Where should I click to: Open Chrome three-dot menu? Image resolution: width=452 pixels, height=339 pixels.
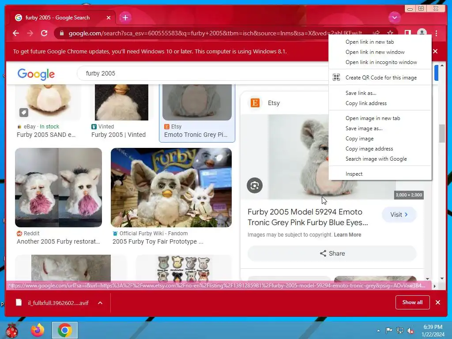coord(437,33)
